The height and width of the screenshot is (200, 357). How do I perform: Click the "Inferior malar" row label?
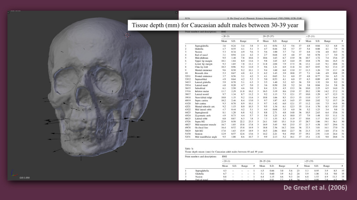pos(202,91)
